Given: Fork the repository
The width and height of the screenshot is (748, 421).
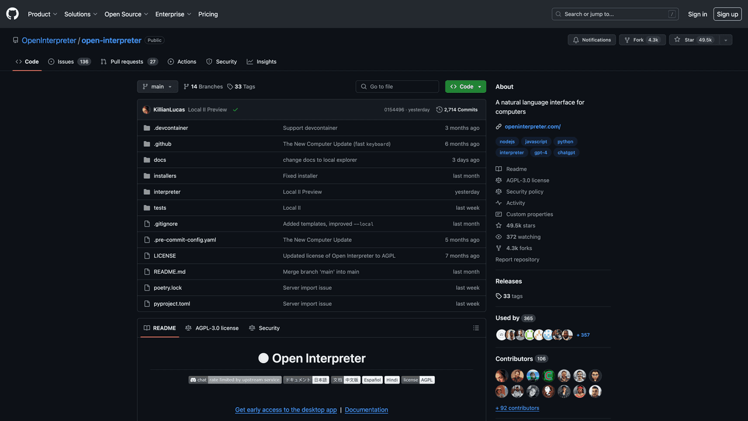Looking at the screenshot, I should [x=641, y=40].
